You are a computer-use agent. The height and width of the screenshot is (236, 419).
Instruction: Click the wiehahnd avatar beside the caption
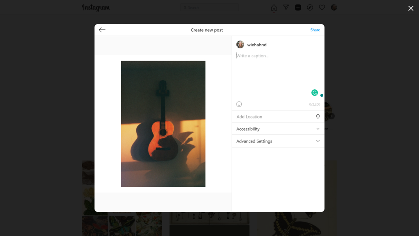240,45
